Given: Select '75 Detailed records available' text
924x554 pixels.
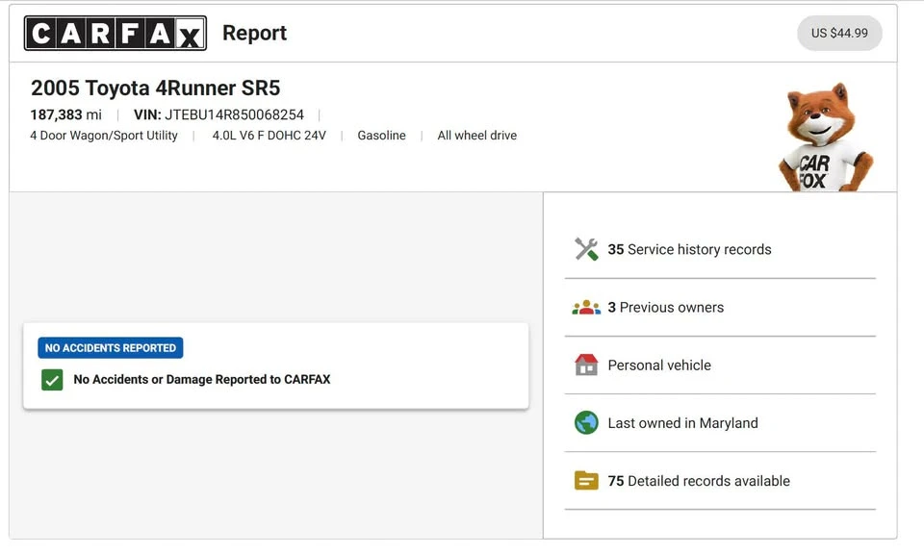Looking at the screenshot, I should click(x=699, y=481).
